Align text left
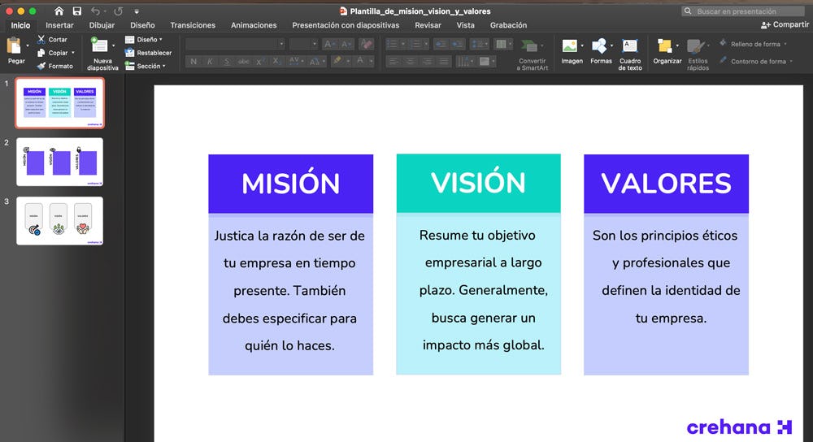 tap(393, 61)
